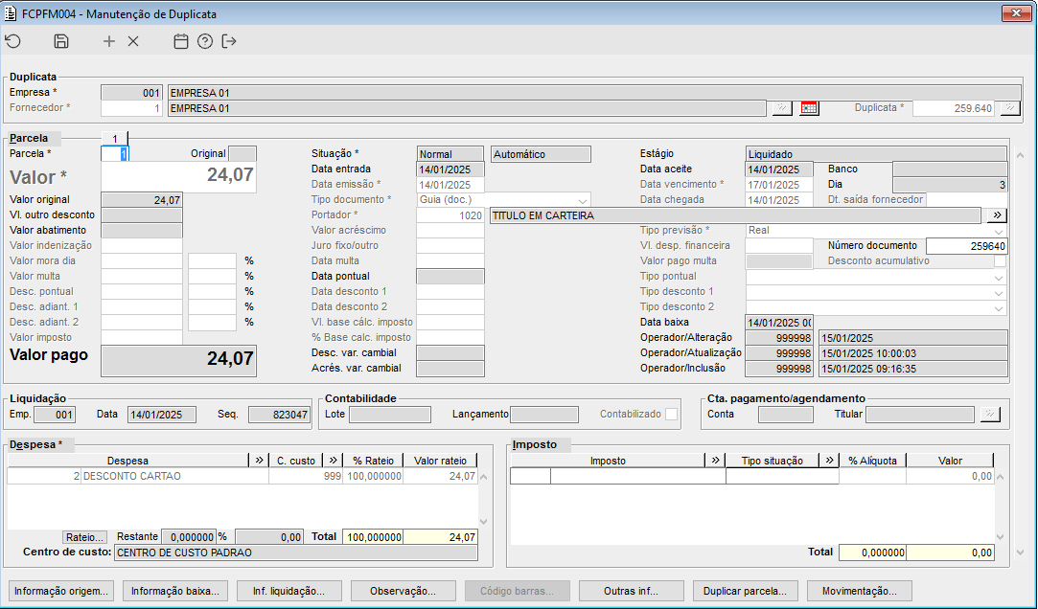Click the » header button after Imposto column

(x=716, y=461)
